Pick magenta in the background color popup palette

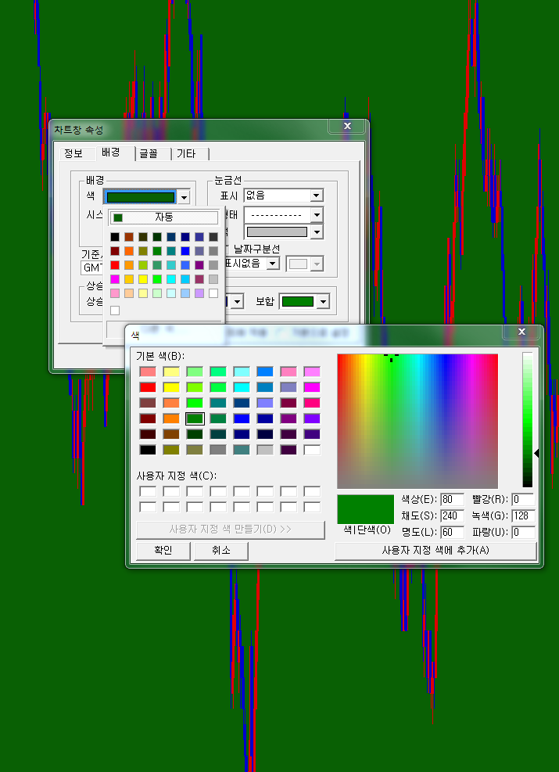pyautogui.click(x=115, y=279)
